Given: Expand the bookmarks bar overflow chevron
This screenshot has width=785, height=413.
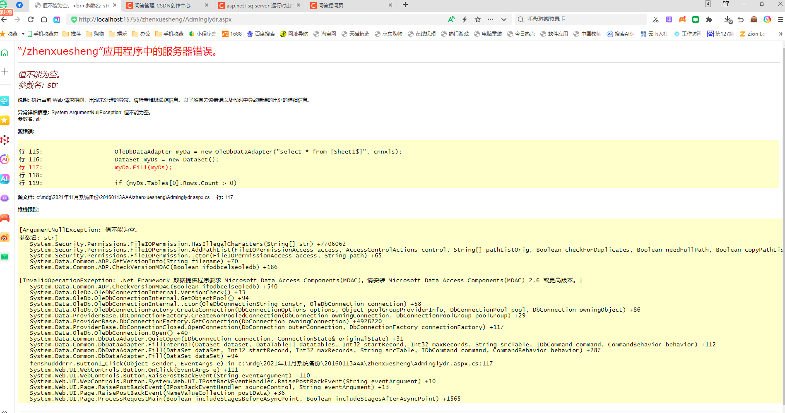Looking at the screenshot, I should pos(780,34).
